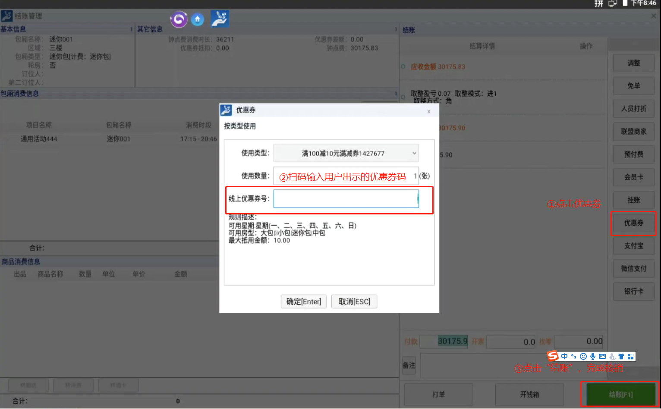Confirm with 确定[Enter] button
The image size is (661, 409).
coord(304,302)
